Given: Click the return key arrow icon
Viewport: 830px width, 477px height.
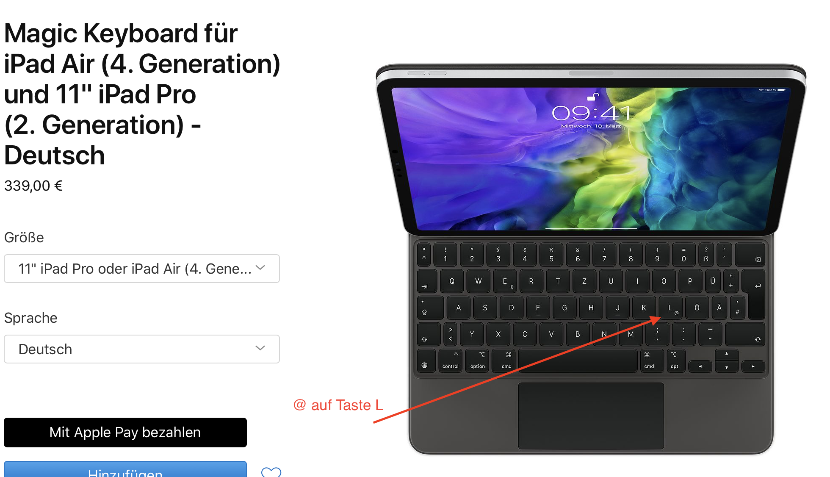Looking at the screenshot, I should pos(758,286).
